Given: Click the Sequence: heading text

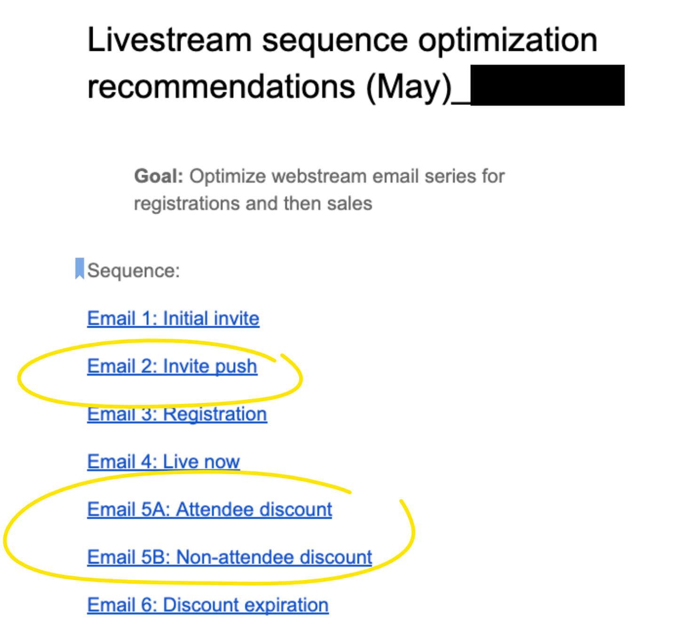Looking at the screenshot, I should point(134,271).
